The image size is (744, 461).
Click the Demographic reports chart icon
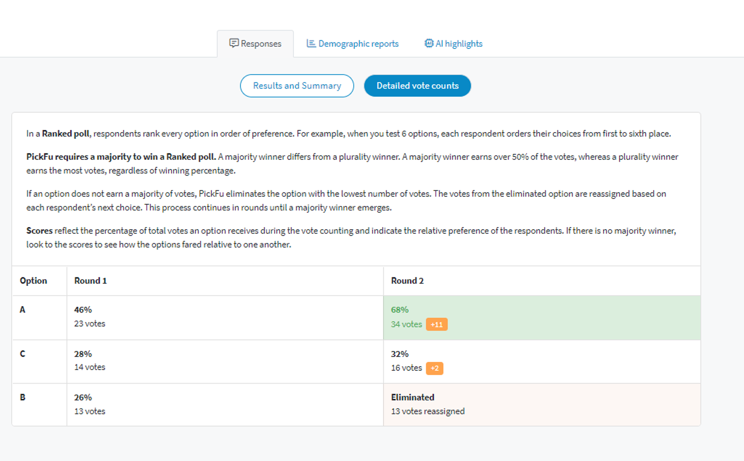coord(311,43)
